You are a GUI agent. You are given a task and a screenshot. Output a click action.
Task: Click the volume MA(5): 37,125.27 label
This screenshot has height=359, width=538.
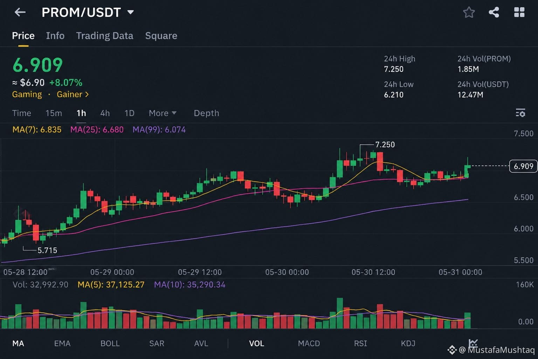(x=111, y=285)
